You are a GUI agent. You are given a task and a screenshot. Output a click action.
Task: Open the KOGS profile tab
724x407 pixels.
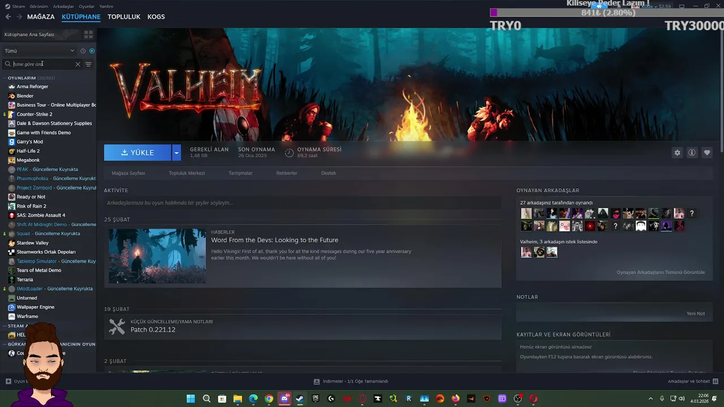coord(156,17)
